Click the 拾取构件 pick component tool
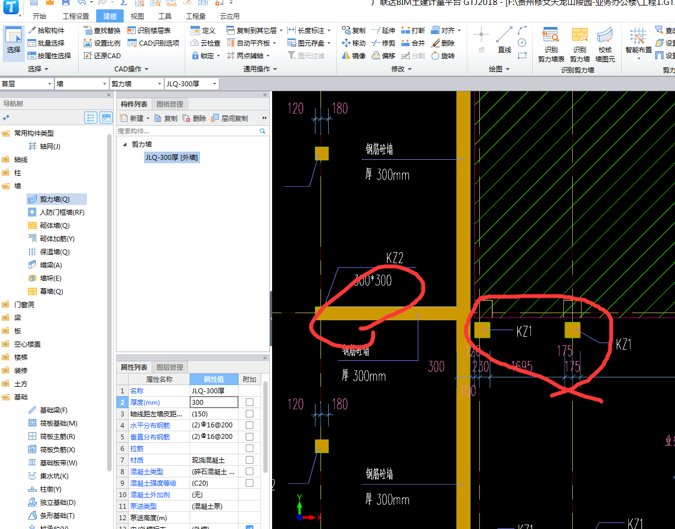Screen dimensions: 675x529 [x=46, y=30]
